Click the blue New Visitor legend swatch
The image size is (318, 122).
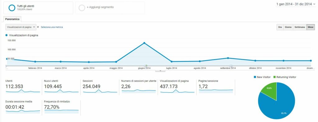[x=255, y=77]
